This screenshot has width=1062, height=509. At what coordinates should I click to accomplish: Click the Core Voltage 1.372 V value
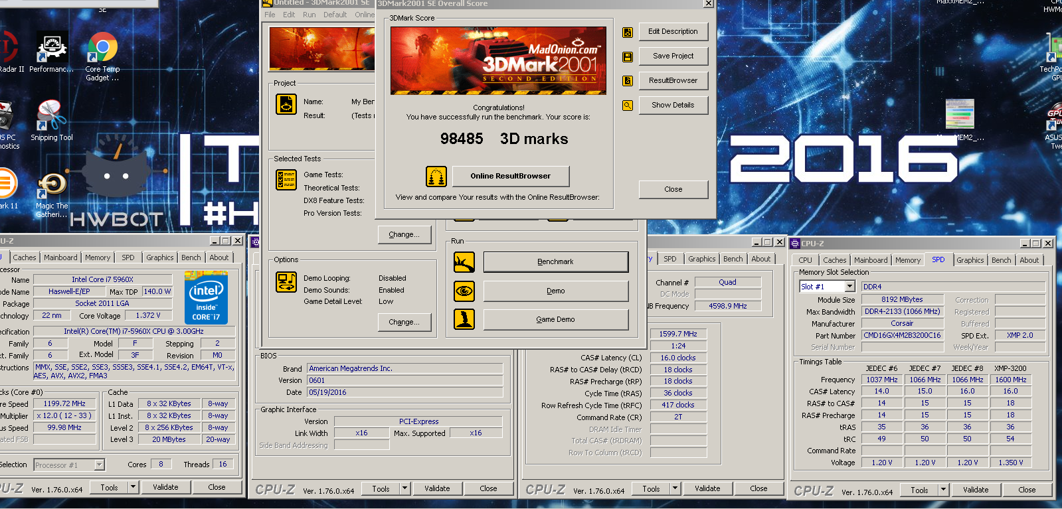148,316
